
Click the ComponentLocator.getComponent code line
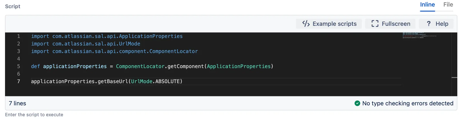(x=152, y=66)
